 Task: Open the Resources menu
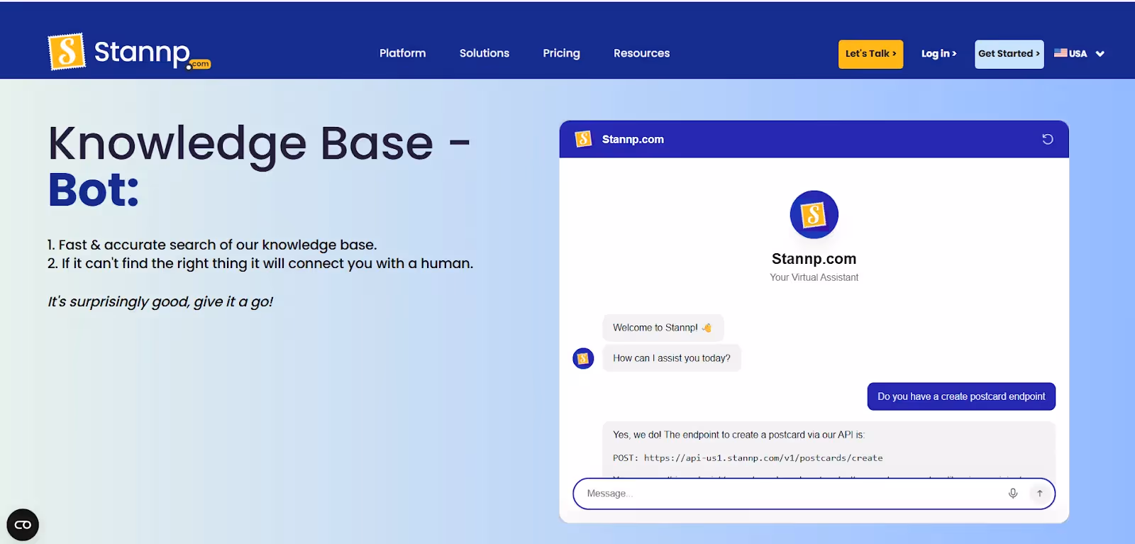click(641, 53)
